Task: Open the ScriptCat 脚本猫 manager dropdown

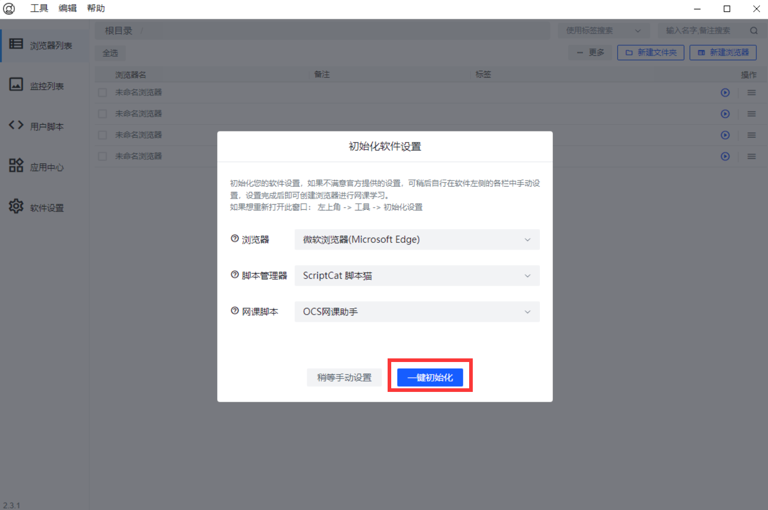Action: click(x=417, y=275)
